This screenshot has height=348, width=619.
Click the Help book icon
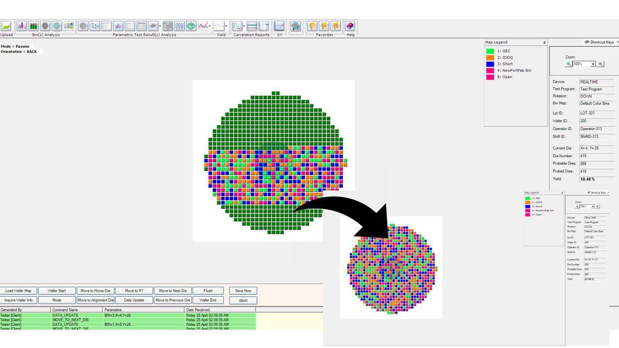coord(350,26)
